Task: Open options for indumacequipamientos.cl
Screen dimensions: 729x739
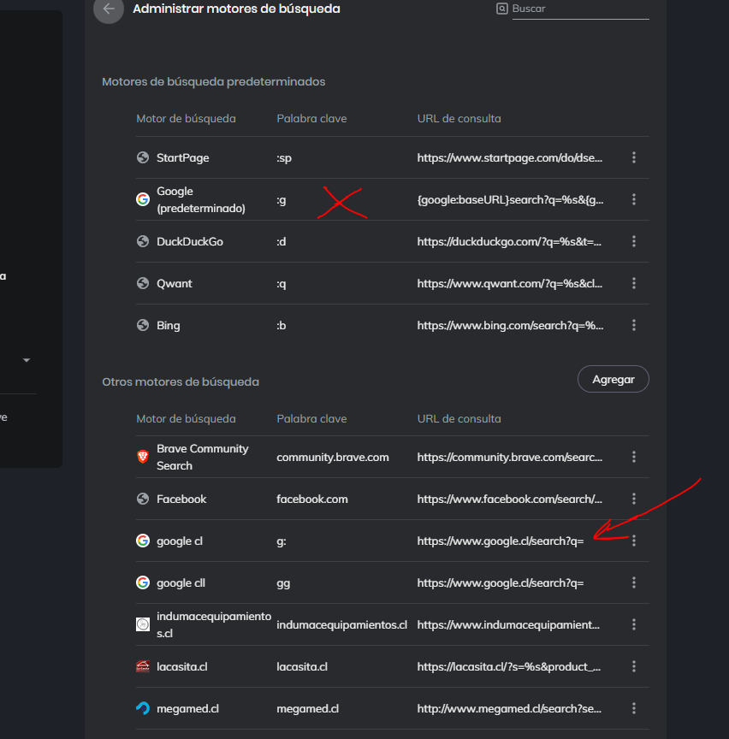Action: pyautogui.click(x=634, y=624)
